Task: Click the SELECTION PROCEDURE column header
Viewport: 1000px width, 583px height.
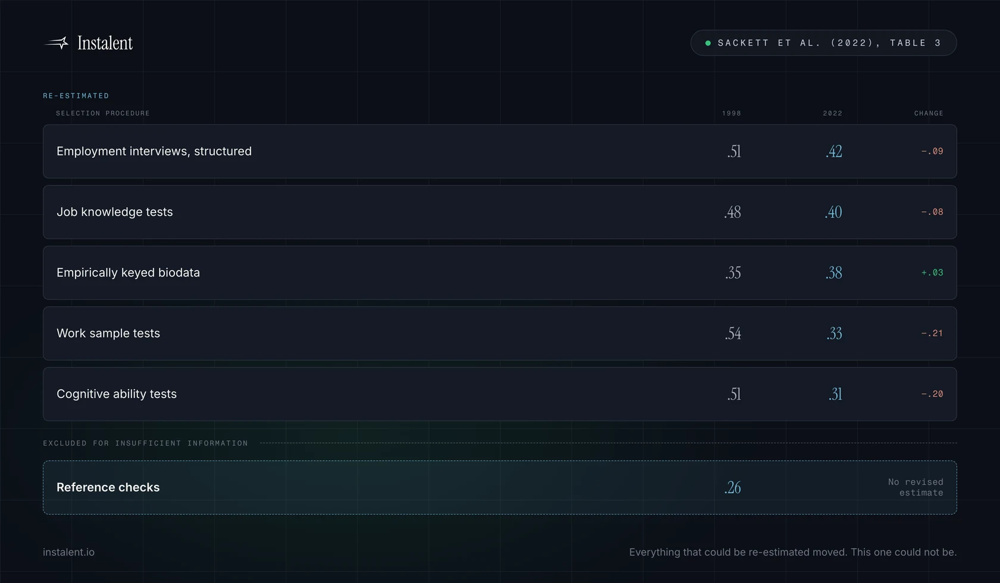Action: (x=103, y=113)
